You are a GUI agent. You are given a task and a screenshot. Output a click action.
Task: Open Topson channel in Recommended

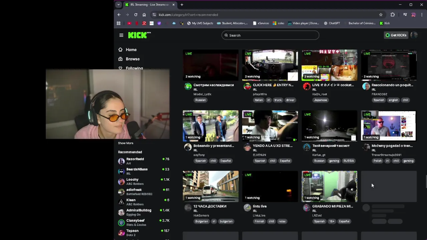[144, 233]
